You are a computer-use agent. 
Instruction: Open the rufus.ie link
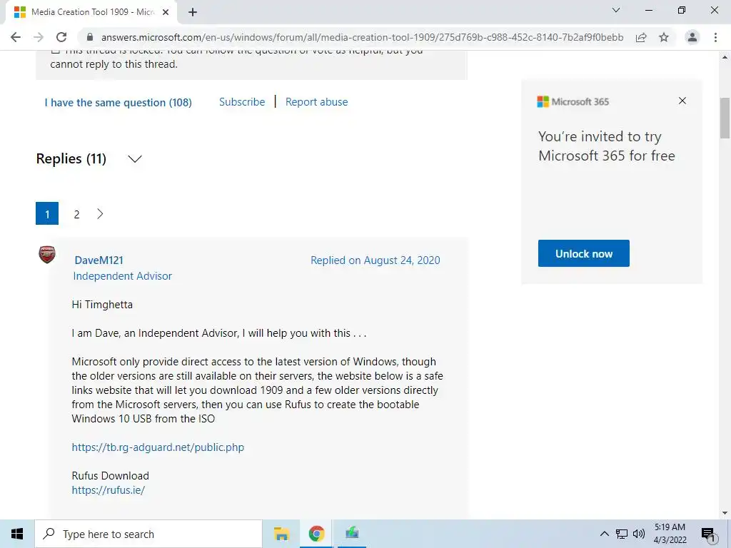109,490
